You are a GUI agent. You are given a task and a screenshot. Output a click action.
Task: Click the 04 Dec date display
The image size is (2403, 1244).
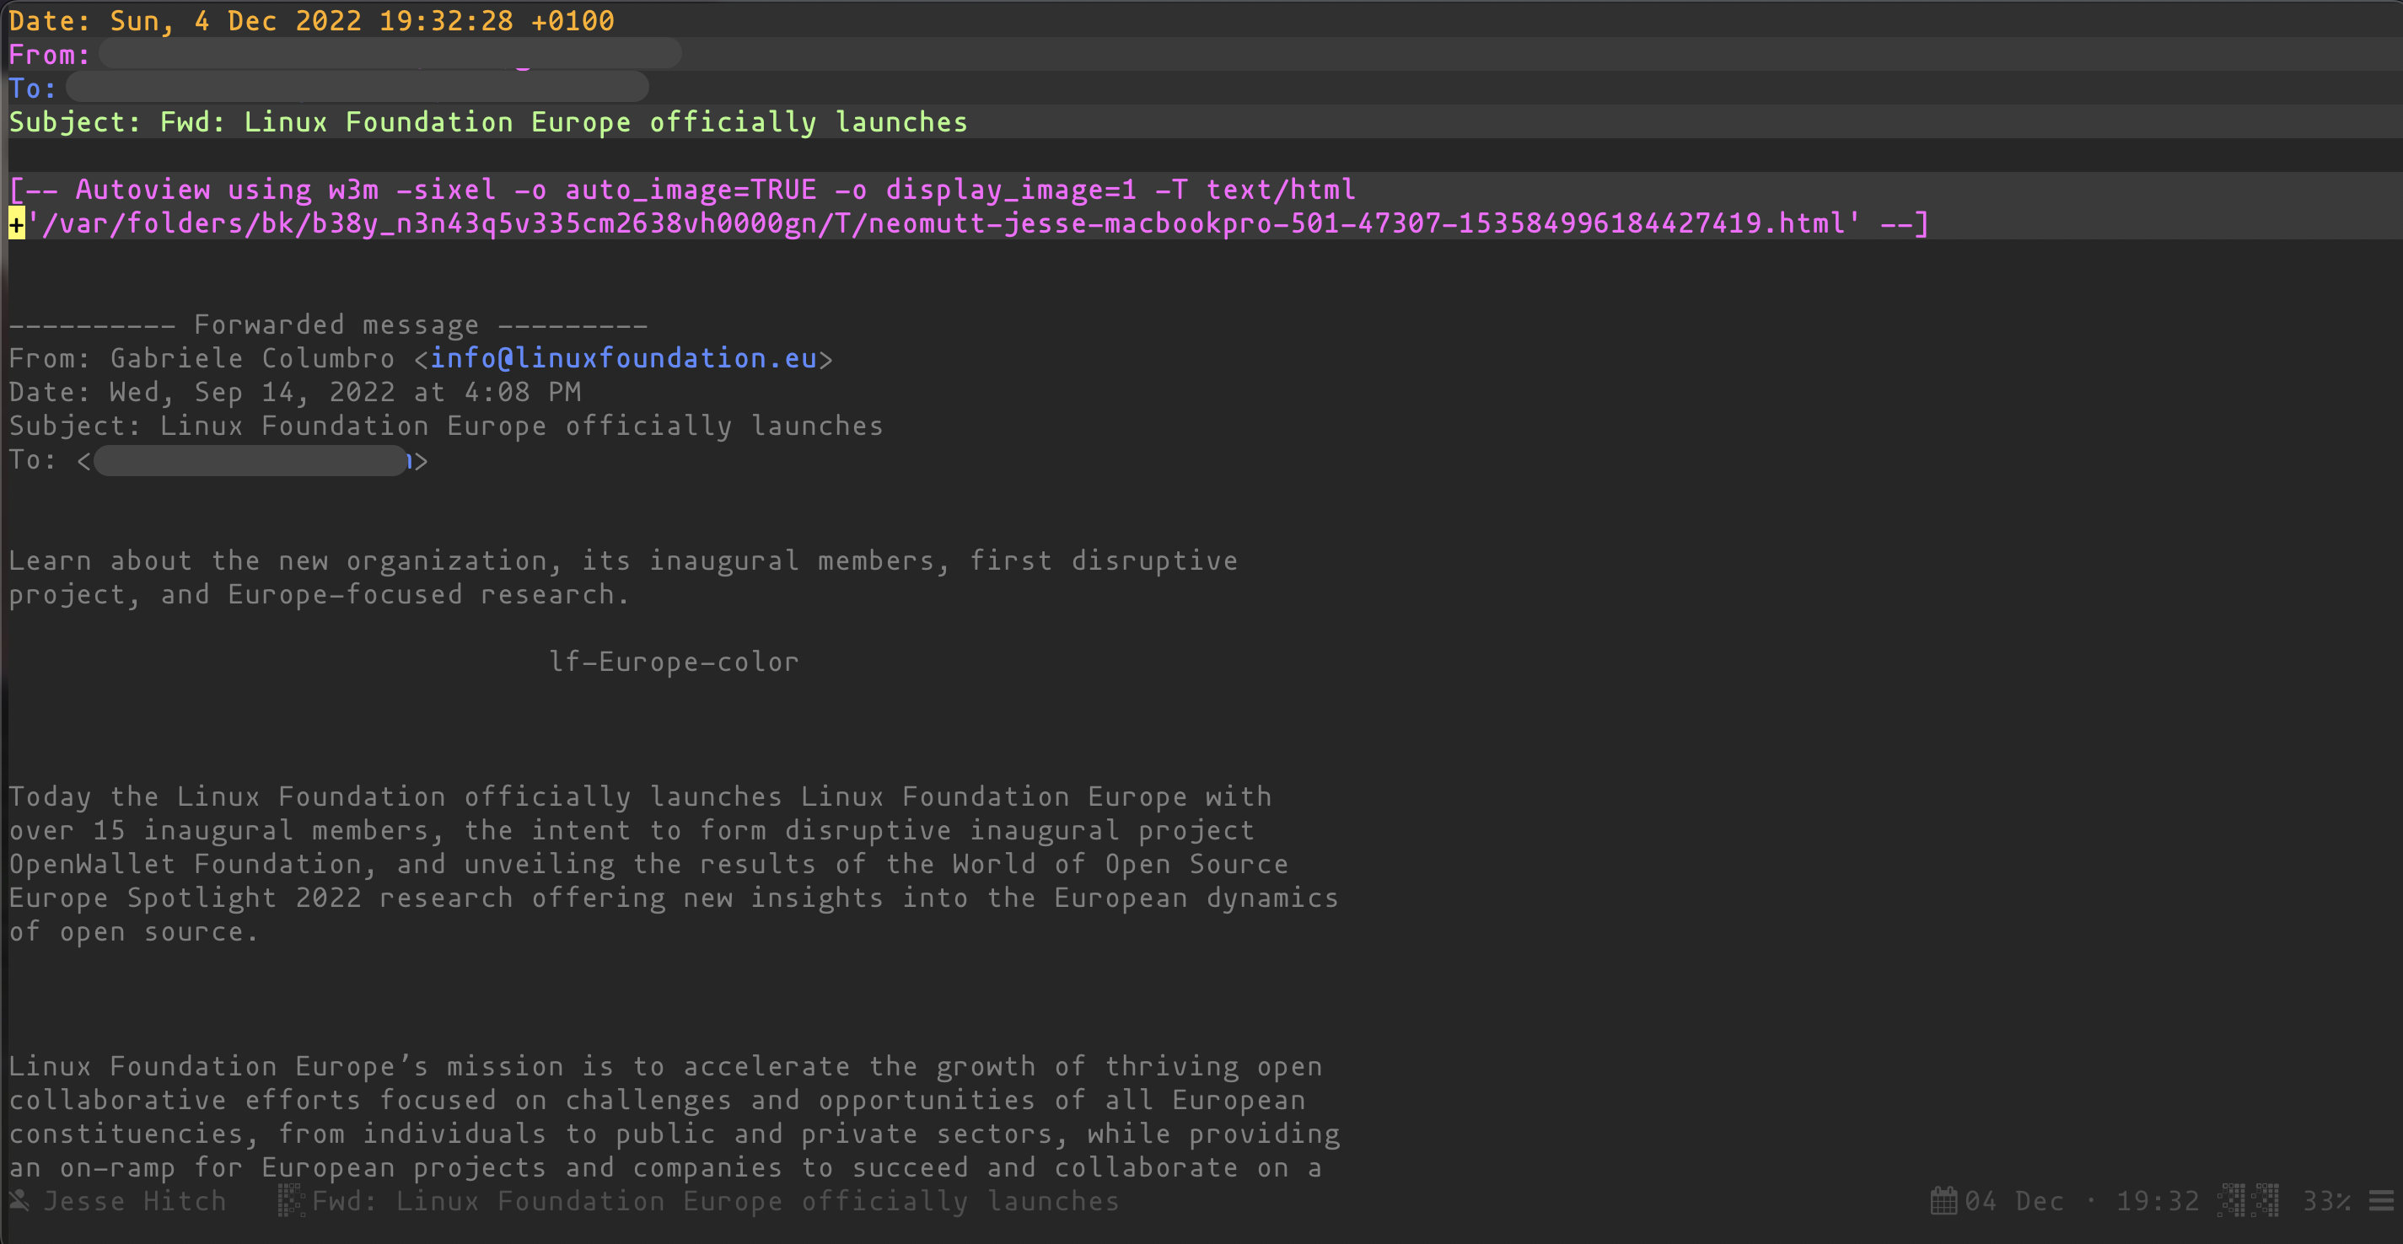point(2014,1201)
